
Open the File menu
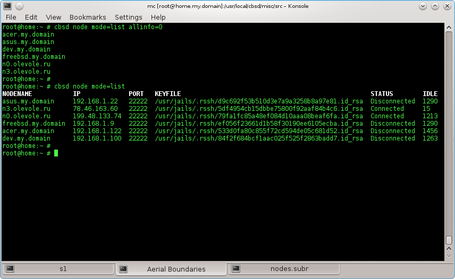pos(11,18)
